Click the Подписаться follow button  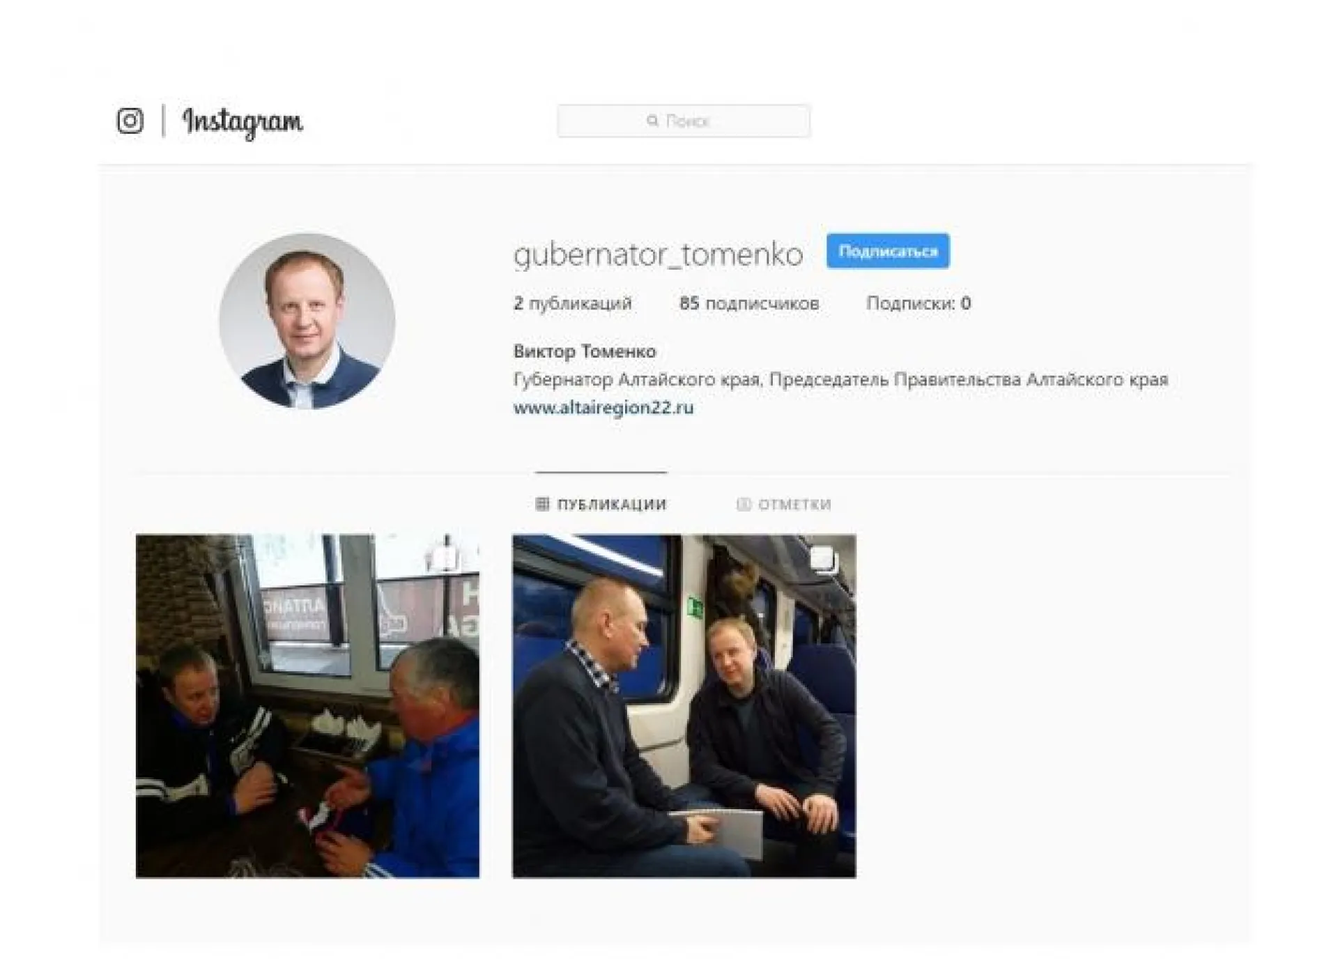point(888,251)
